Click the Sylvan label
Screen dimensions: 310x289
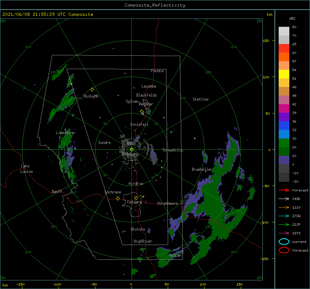coord(132,101)
